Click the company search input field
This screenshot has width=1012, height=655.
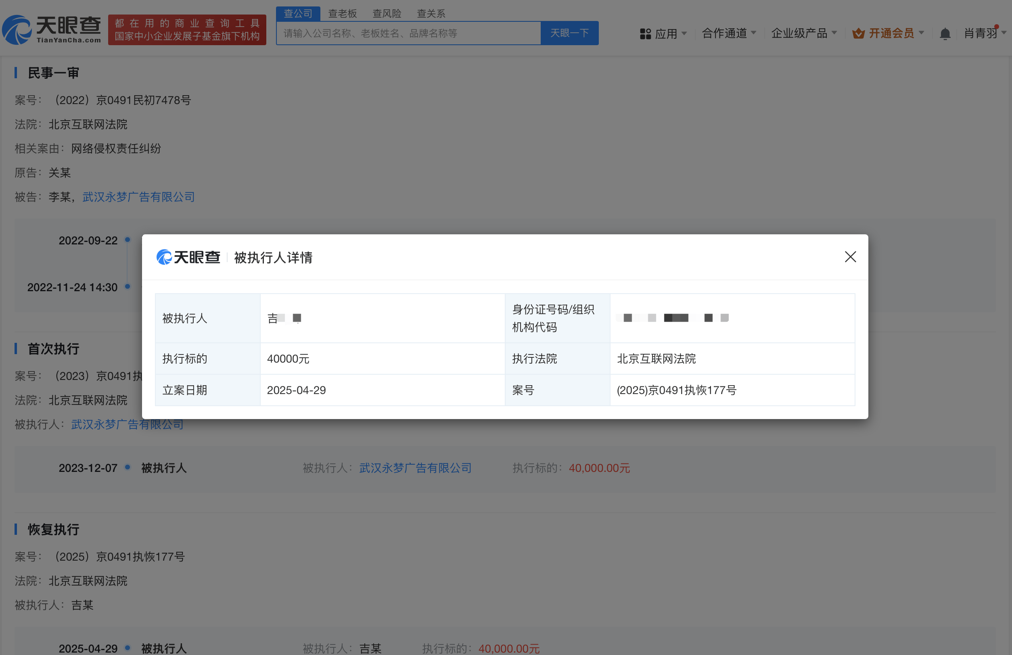click(408, 33)
